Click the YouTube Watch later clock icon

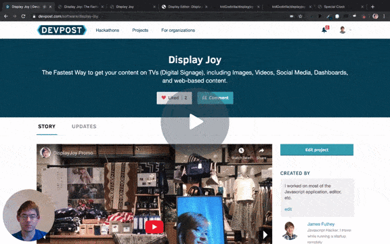tap(241, 150)
